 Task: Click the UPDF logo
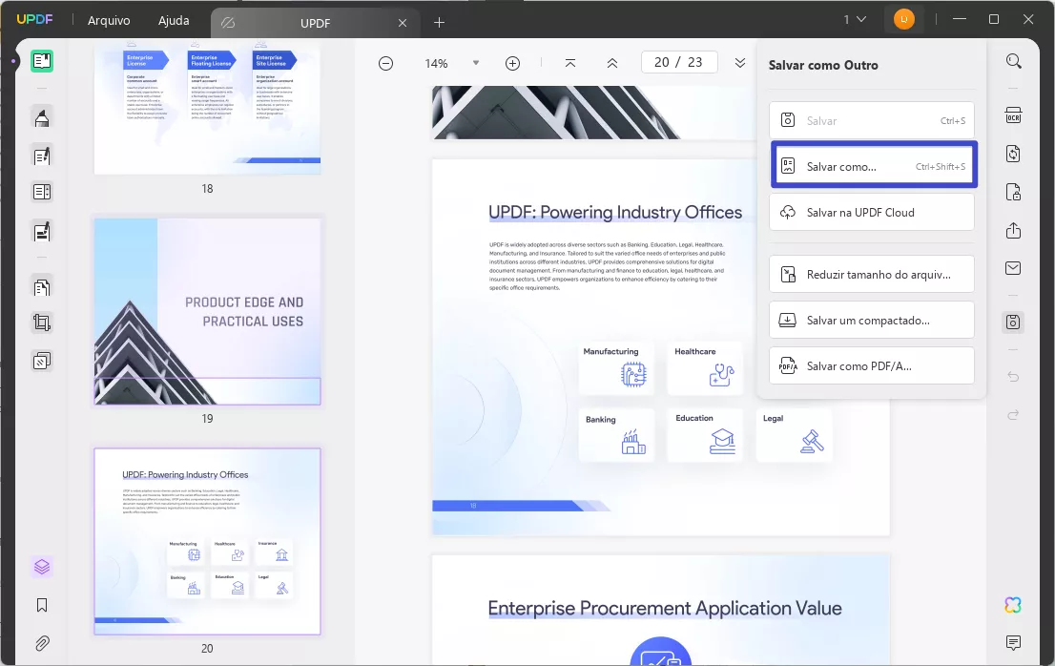point(34,19)
